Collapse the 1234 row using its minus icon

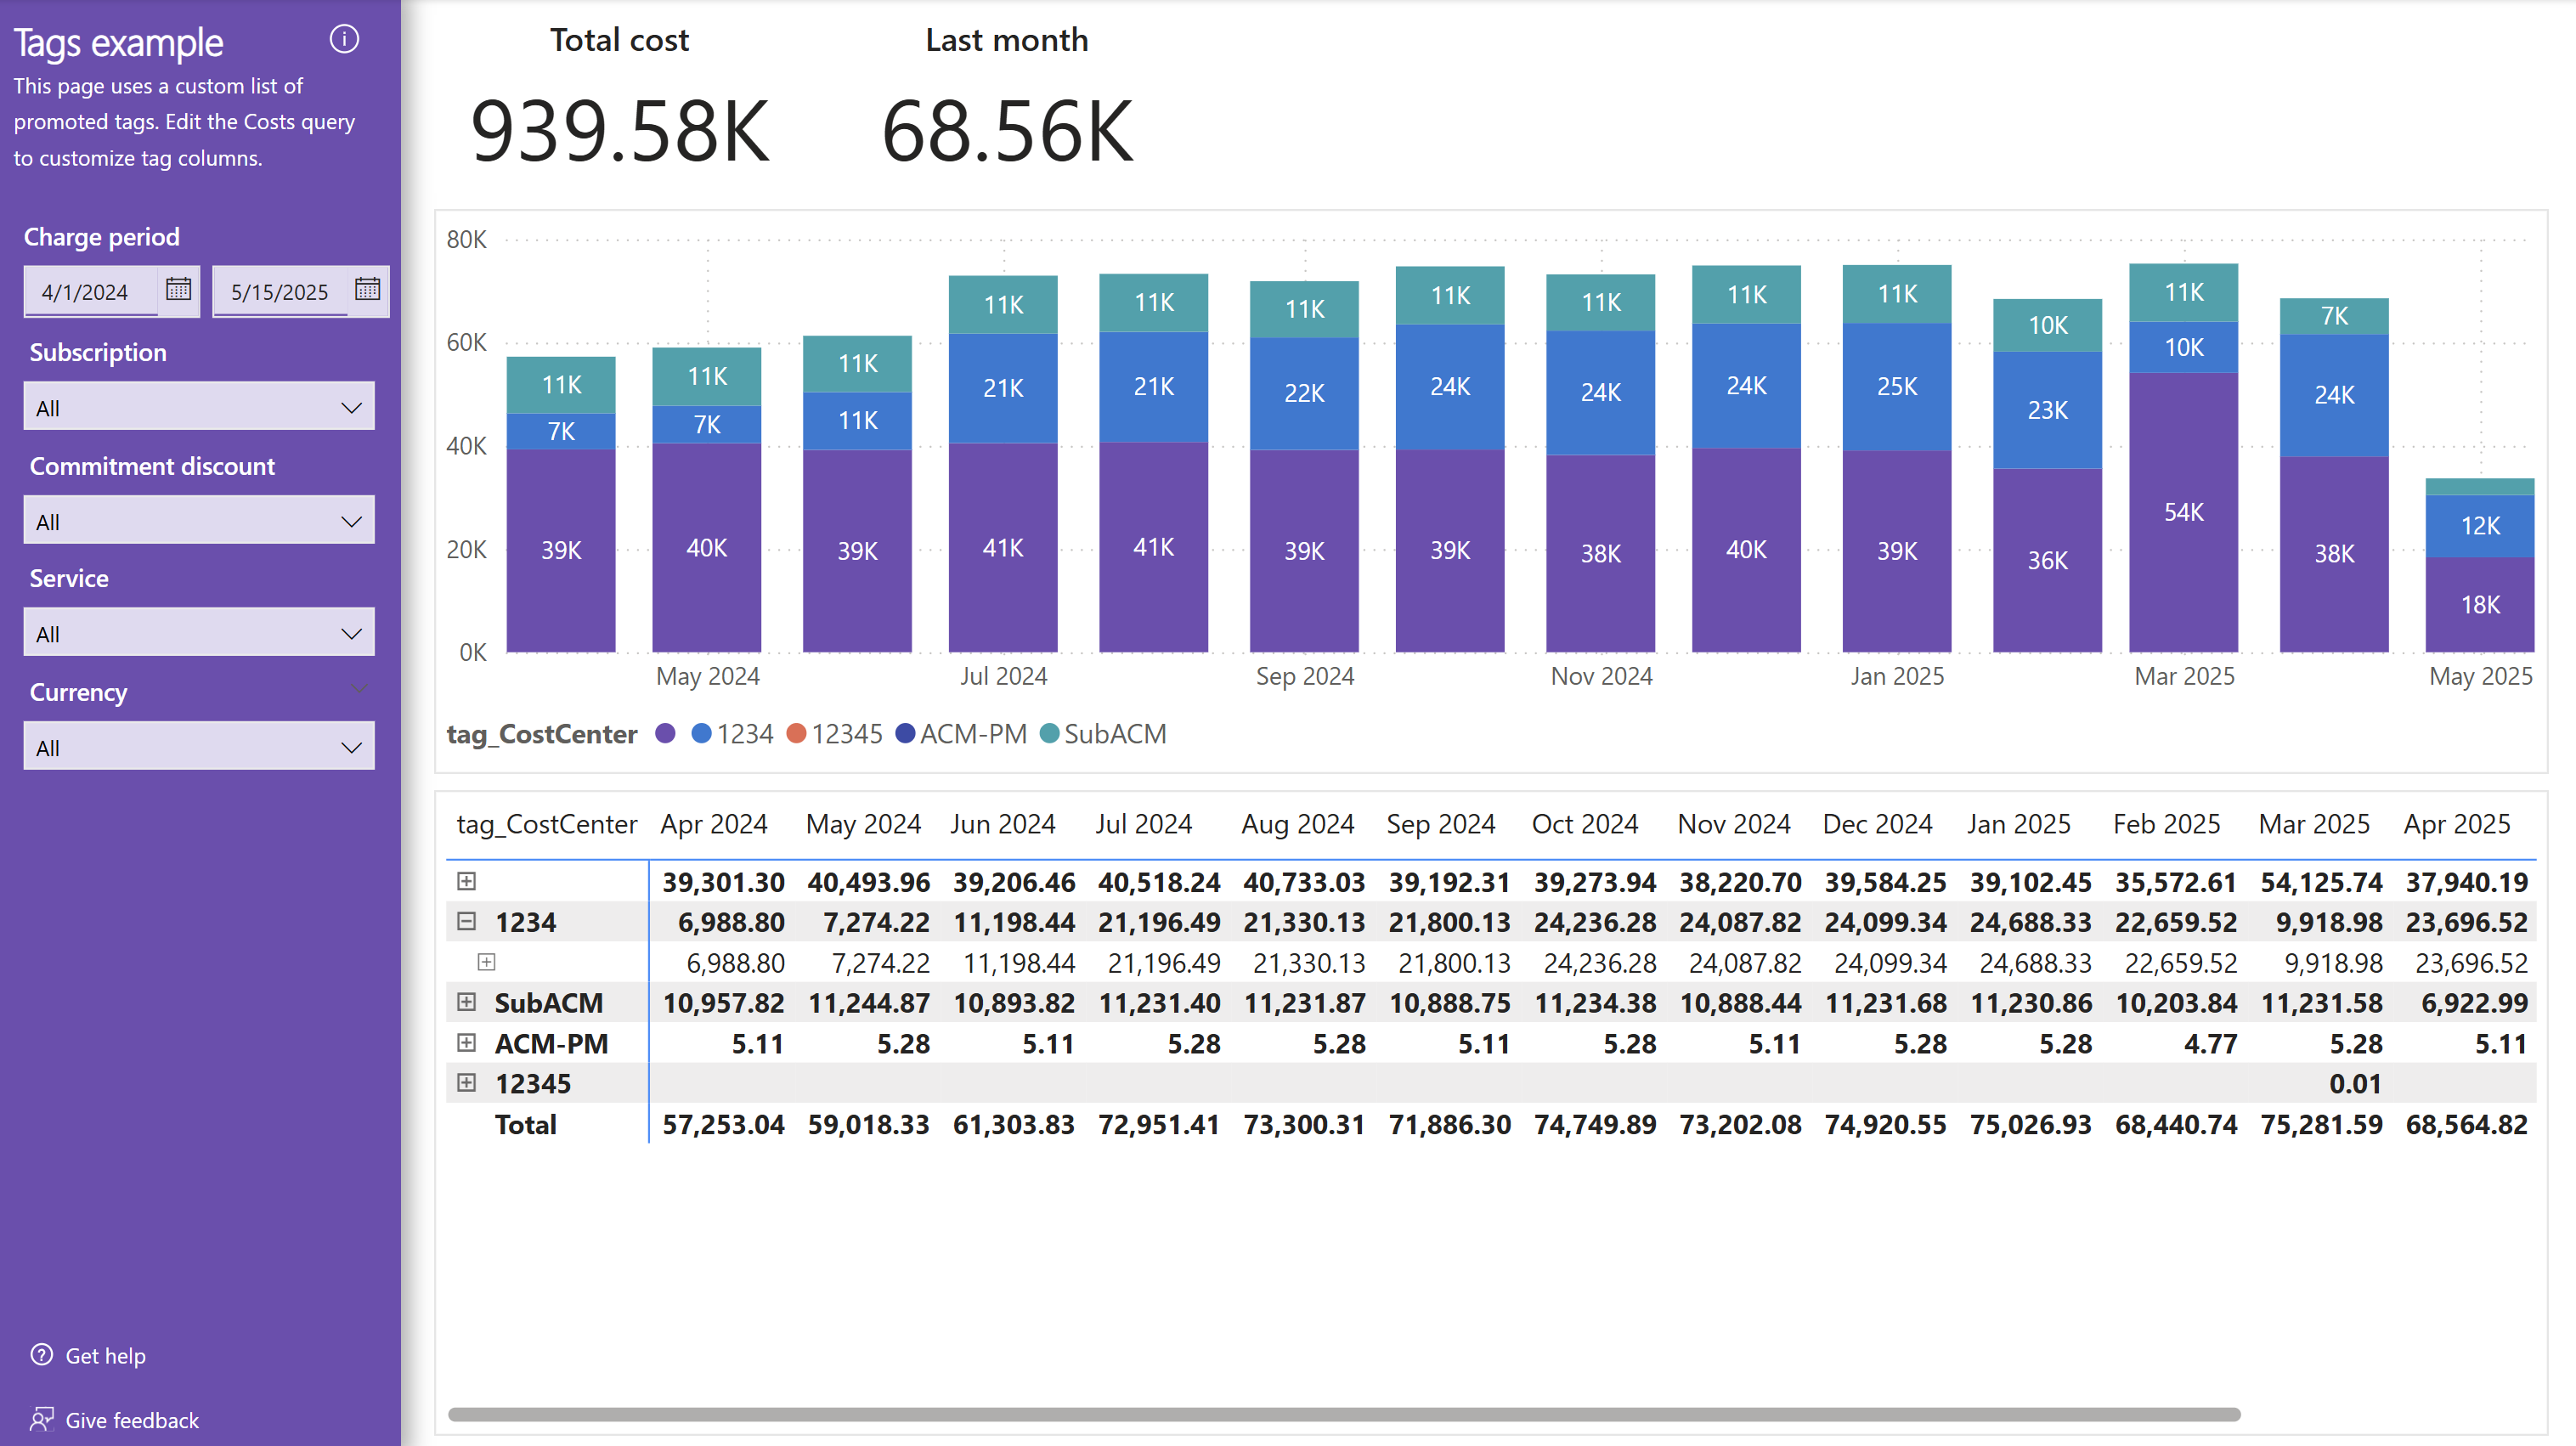(467, 921)
